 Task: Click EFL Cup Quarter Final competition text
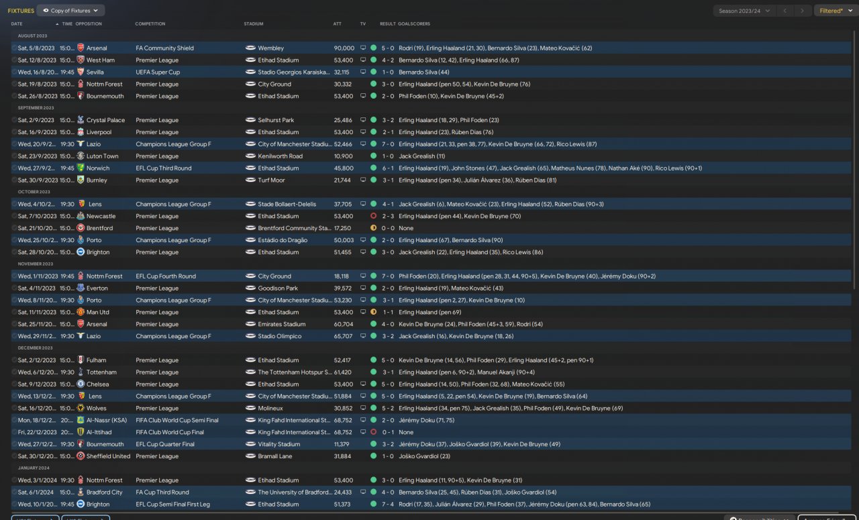(165, 444)
